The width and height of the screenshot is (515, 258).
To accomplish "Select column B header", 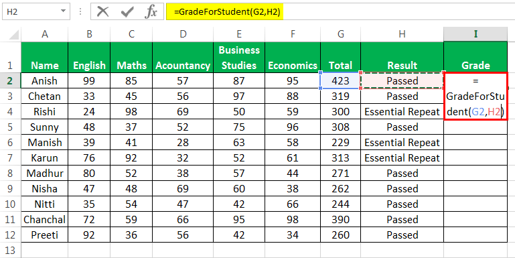I will (89, 34).
